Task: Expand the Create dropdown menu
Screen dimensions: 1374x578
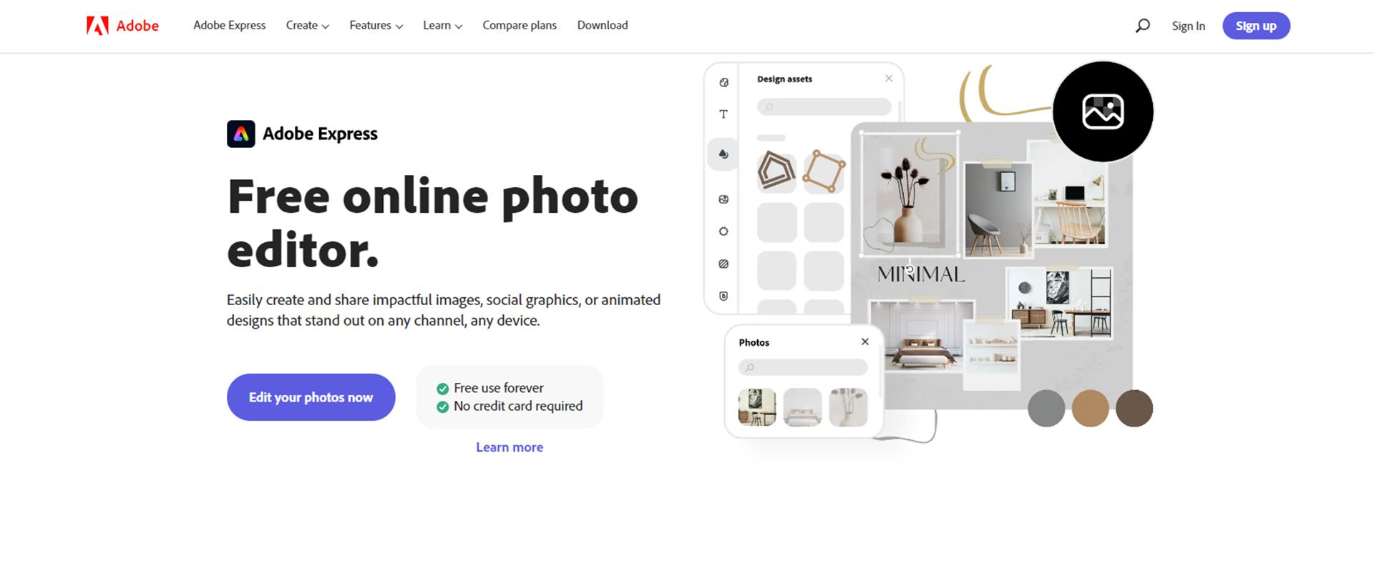Action: 307,26
